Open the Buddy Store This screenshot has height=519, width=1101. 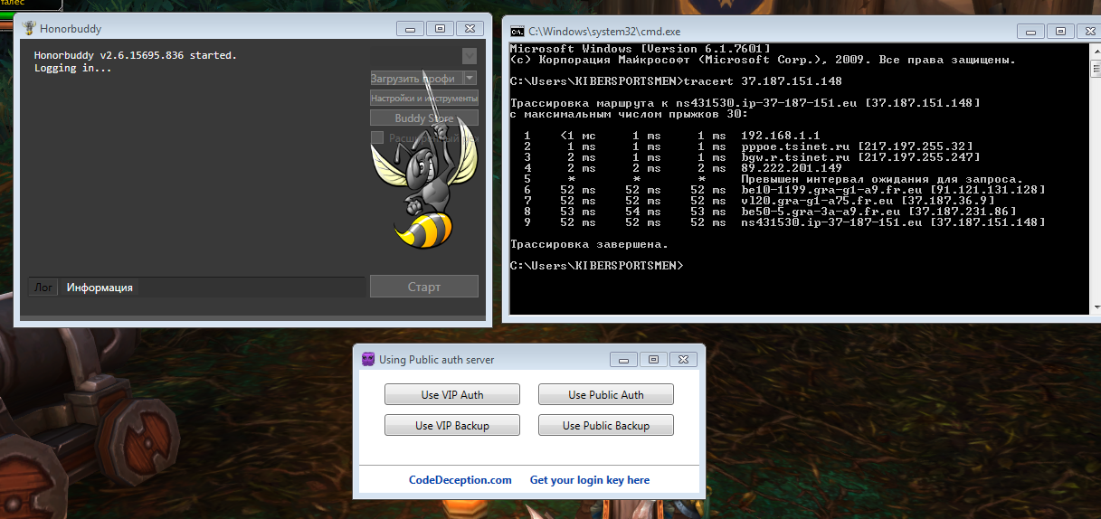423,118
